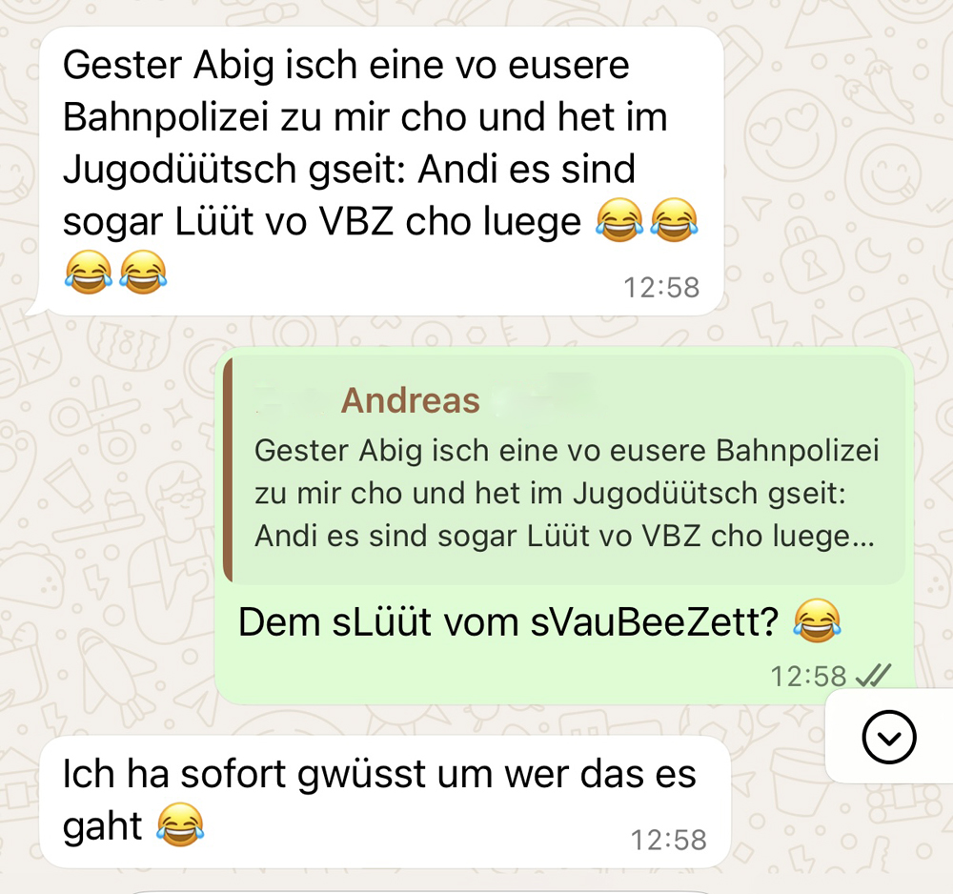This screenshot has width=953, height=894.
Task: Tap the sender name Andreas in the quote
Action: (410, 401)
